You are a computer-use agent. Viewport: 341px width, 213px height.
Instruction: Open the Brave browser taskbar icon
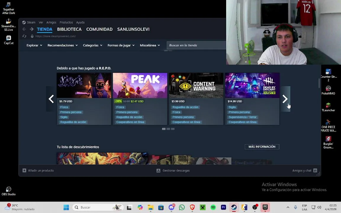(x=192, y=207)
